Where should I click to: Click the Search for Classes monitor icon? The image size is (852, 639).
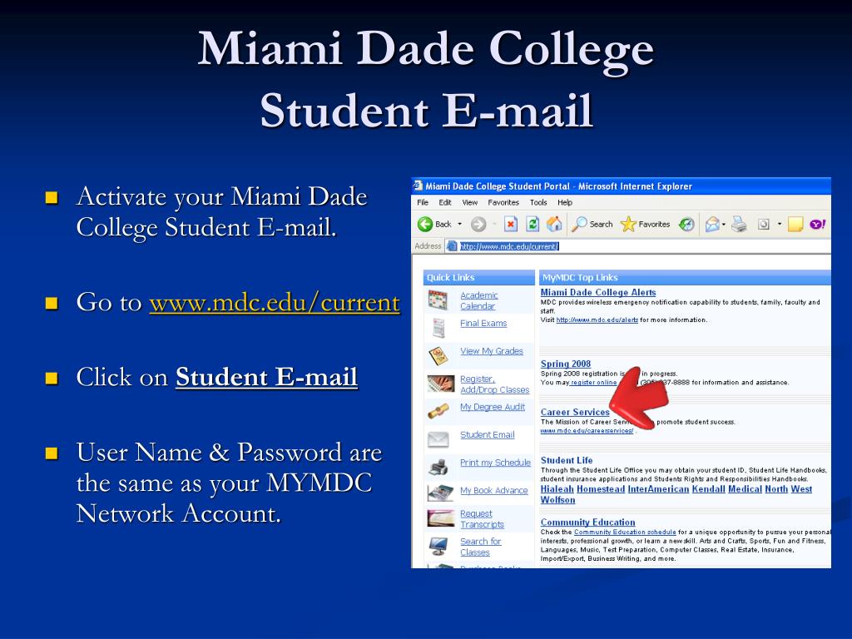(x=438, y=546)
